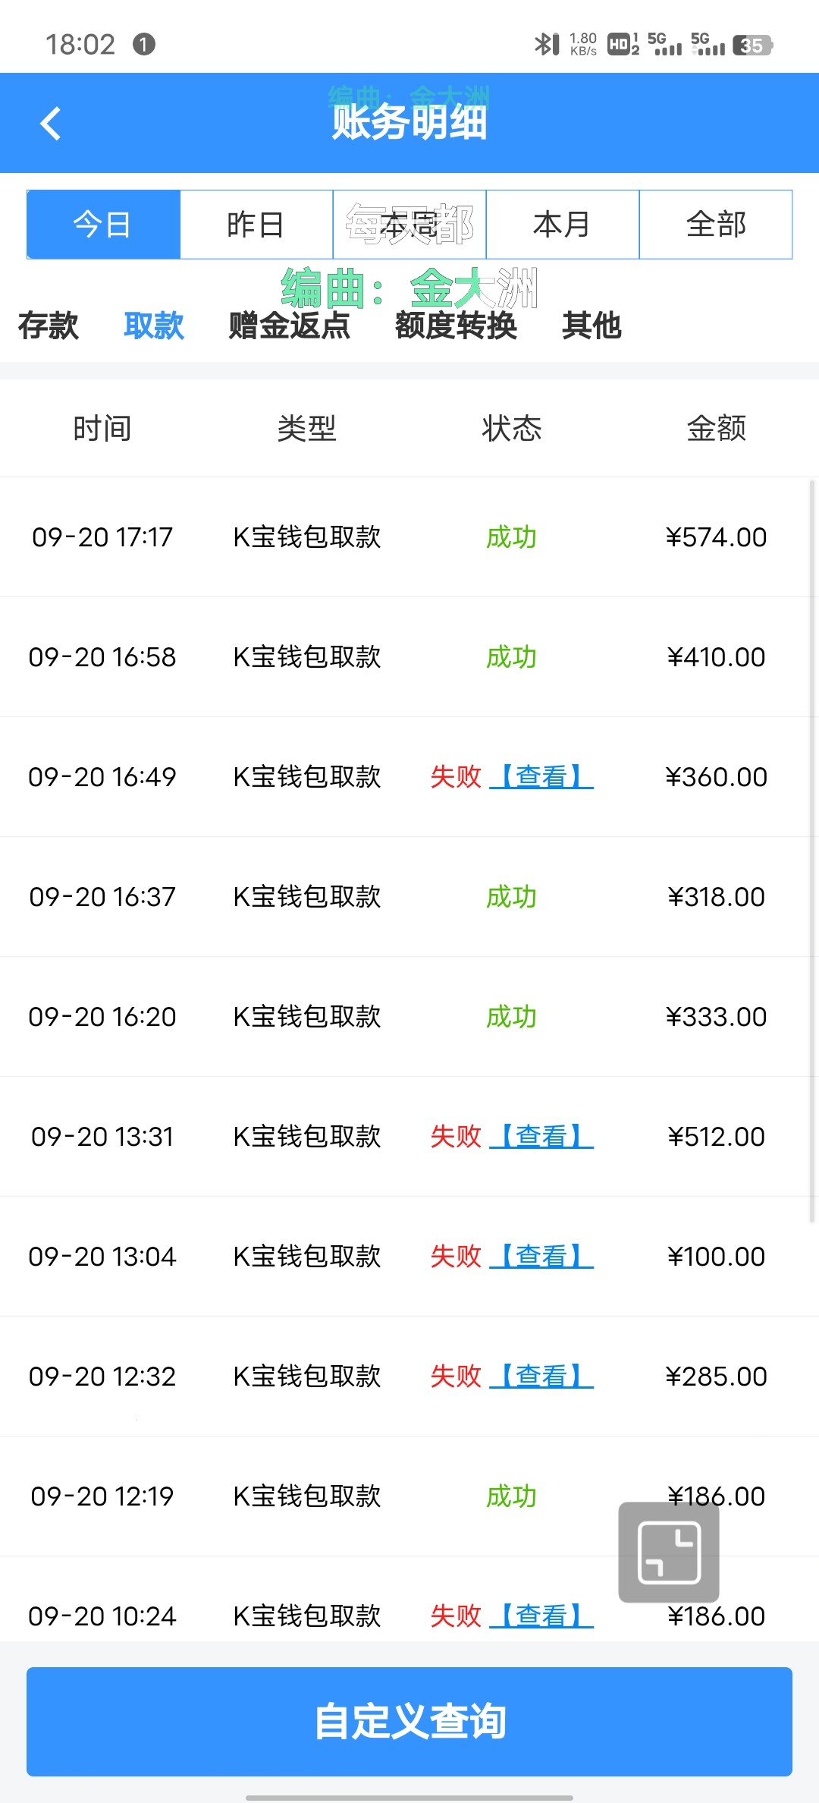
Task: Tap the 17:17 ¥574.00 withdrawal row
Action: (409, 537)
